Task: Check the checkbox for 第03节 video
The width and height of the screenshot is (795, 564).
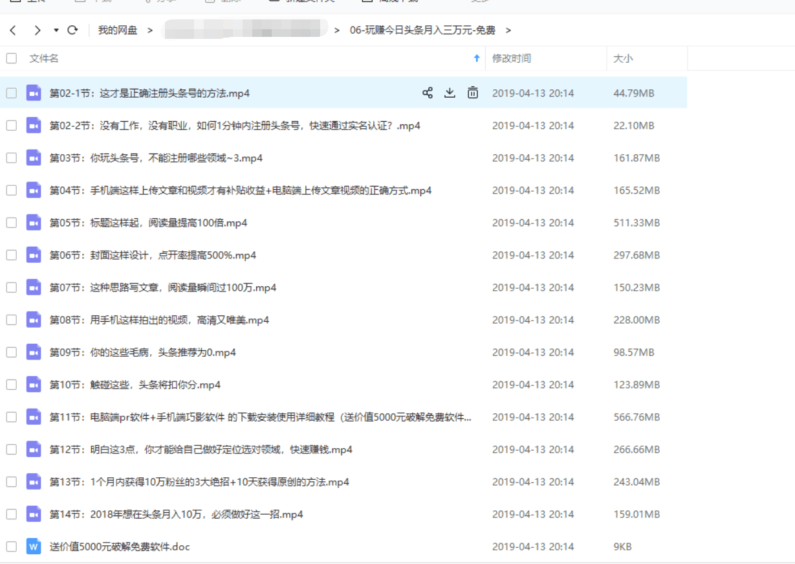Action: (10, 157)
